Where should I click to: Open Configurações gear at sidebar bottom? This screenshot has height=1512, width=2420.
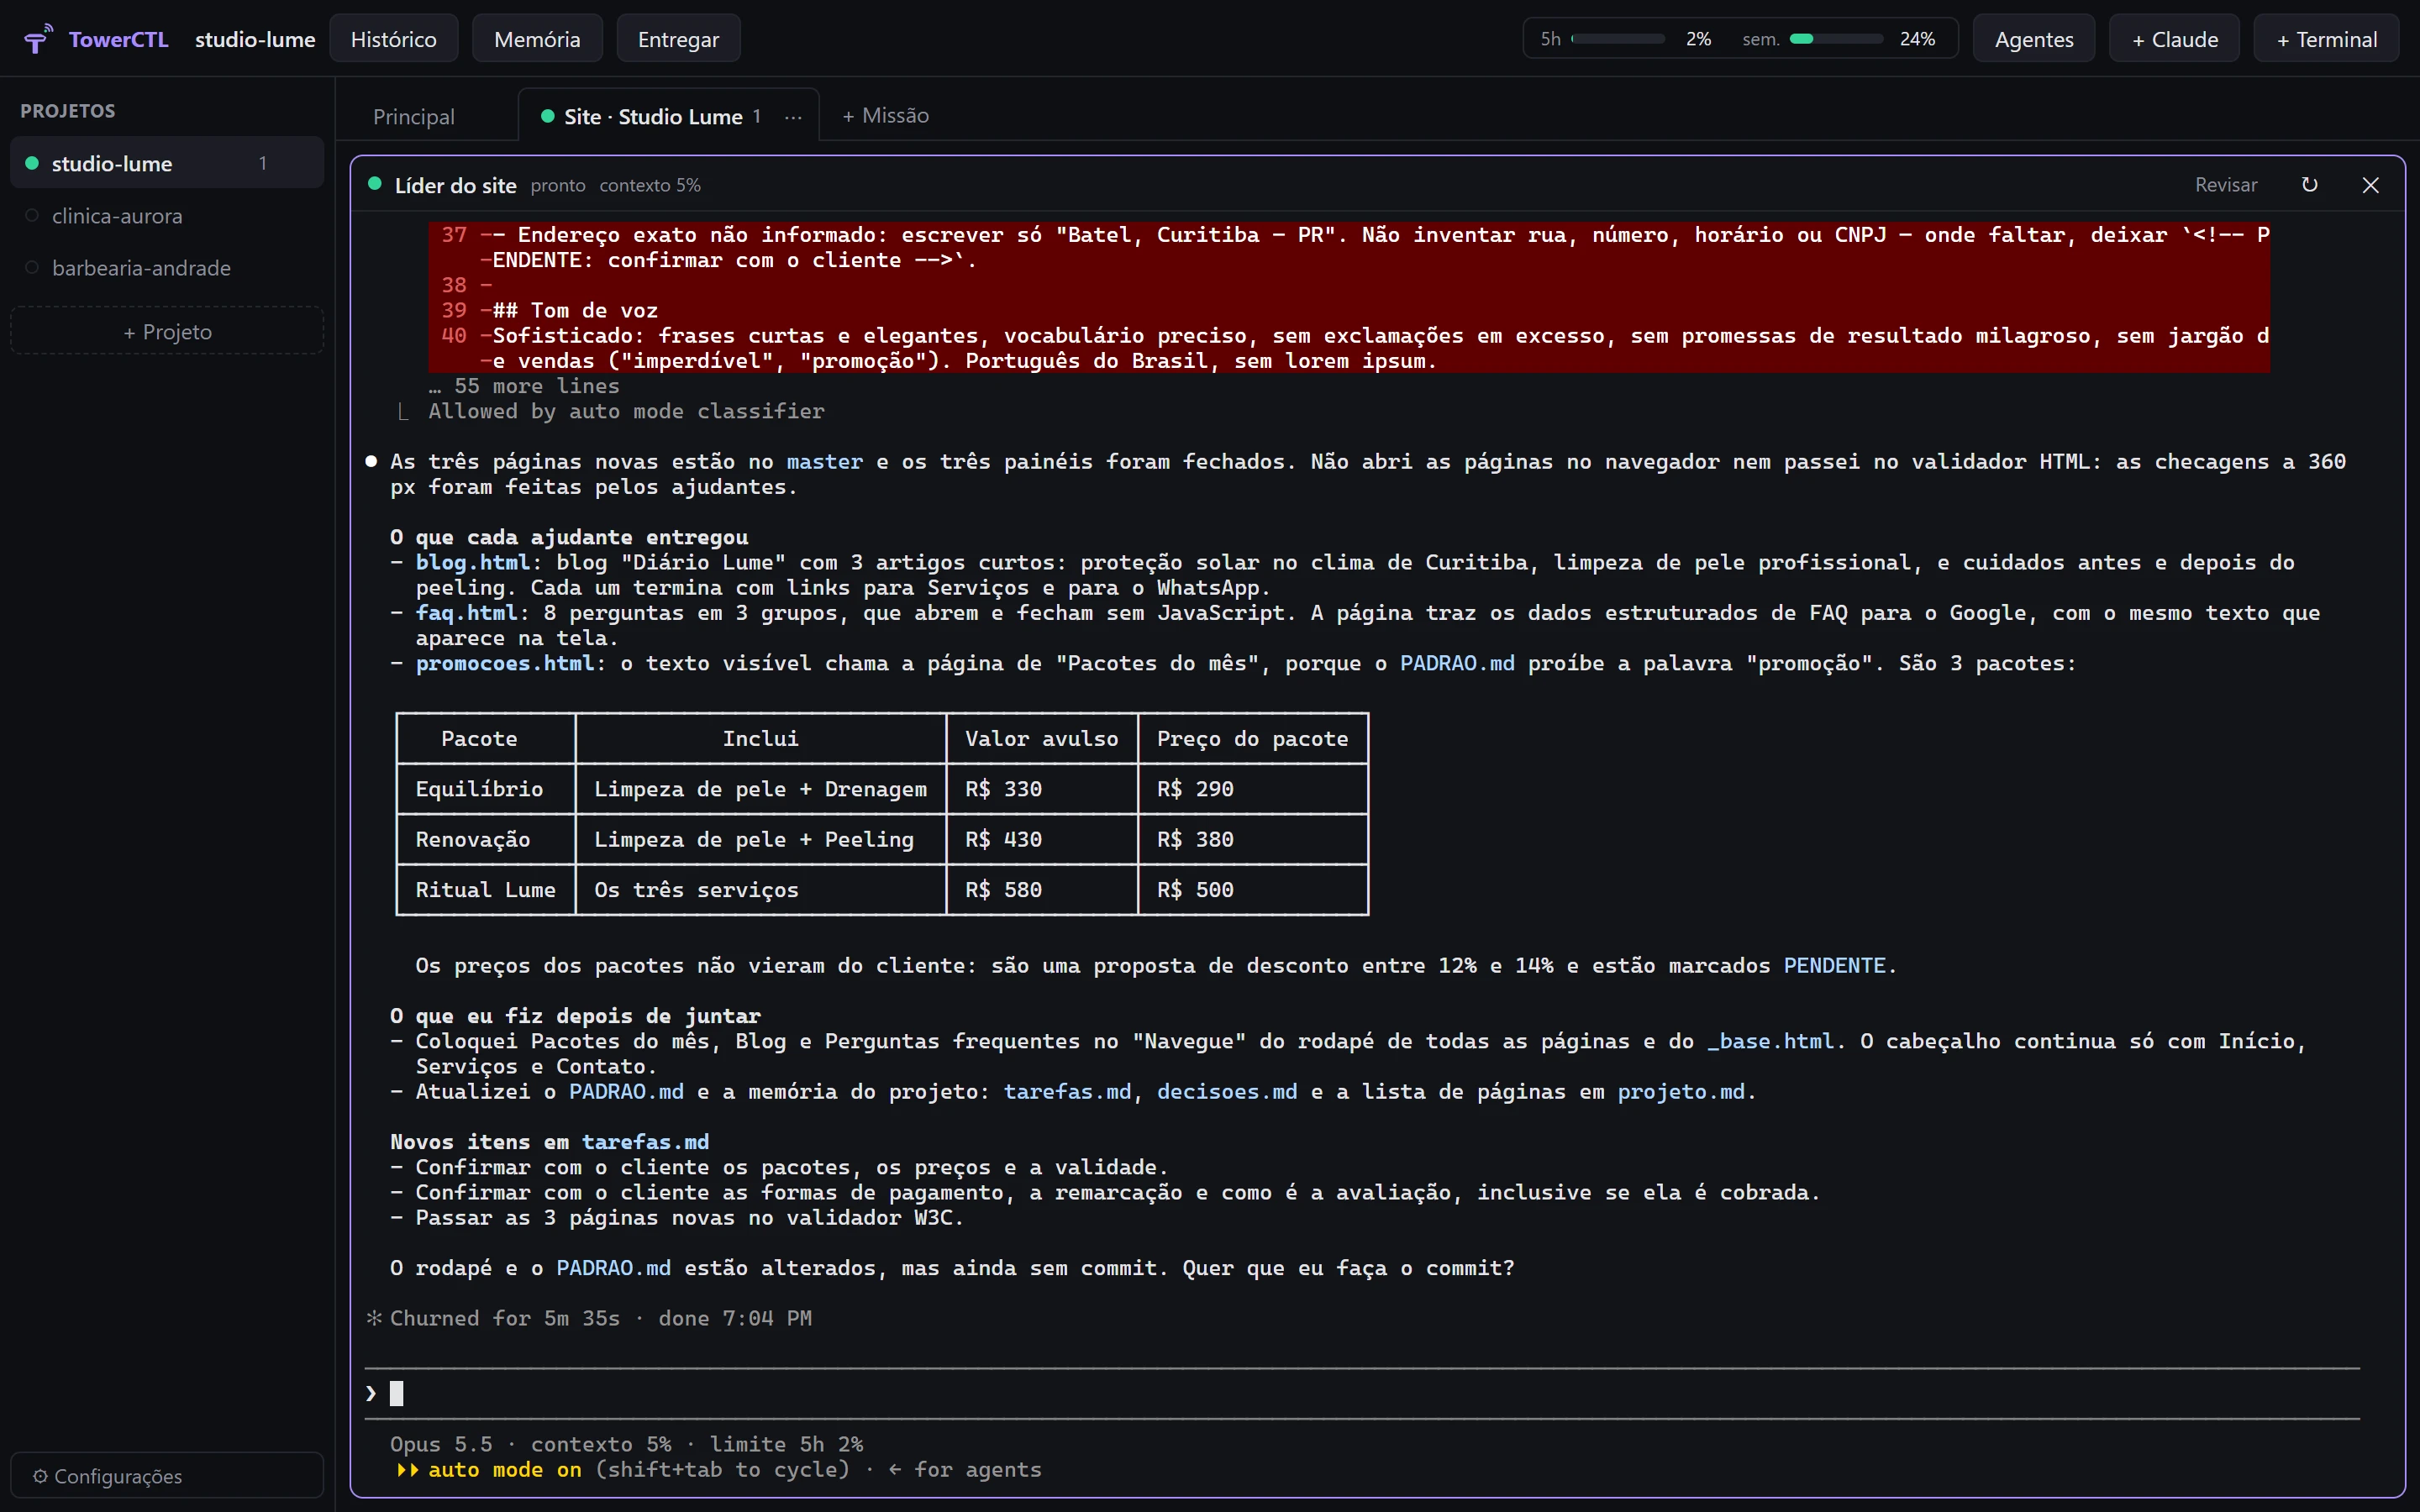pyautogui.click(x=167, y=1476)
